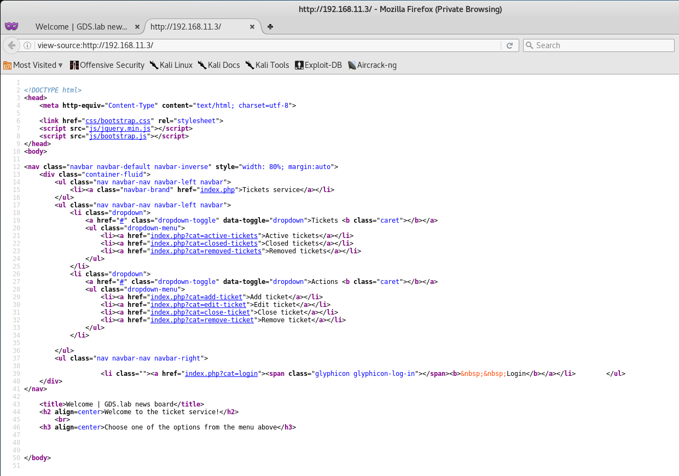Open index.php?cat=active-tickets link
This screenshot has width=679, height=476.
204,236
